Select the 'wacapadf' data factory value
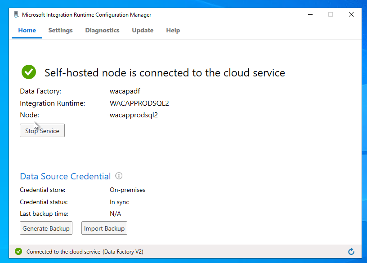Screen dimensions: 367x263 pyautogui.click(x=125, y=91)
